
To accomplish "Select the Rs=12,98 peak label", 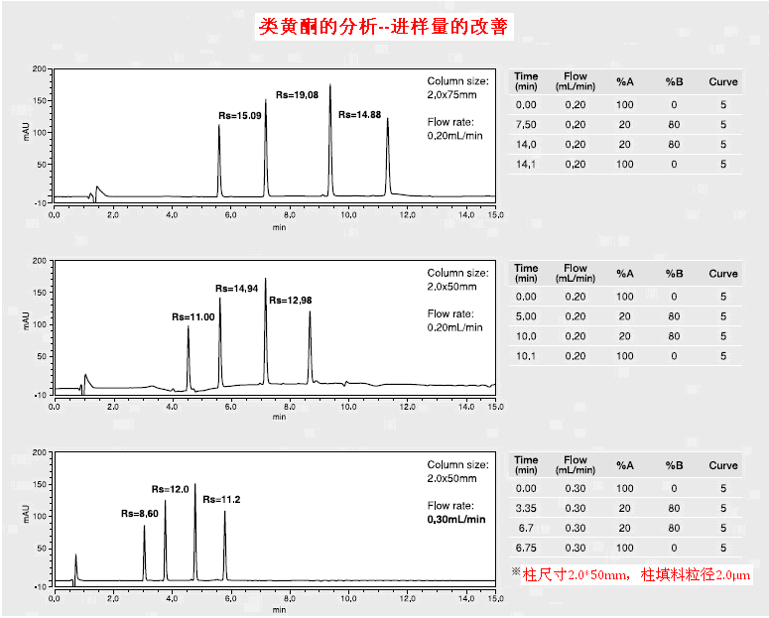I will click(x=290, y=301).
